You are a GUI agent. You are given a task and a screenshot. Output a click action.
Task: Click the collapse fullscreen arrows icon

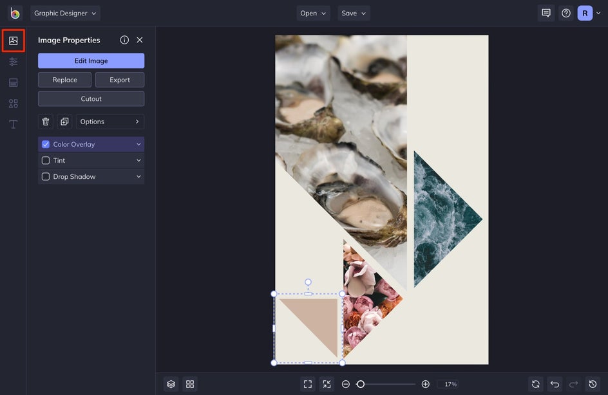(x=327, y=384)
